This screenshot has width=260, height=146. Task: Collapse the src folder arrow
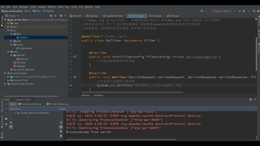coord(8,30)
